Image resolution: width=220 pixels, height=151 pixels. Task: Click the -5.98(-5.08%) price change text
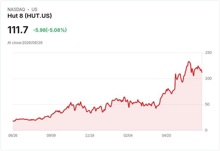50,30
